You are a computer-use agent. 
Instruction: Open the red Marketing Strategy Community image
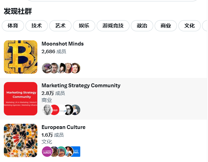click(x=21, y=99)
